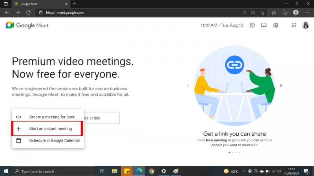
Task: Open the Google apps grid
Action: click(294, 25)
